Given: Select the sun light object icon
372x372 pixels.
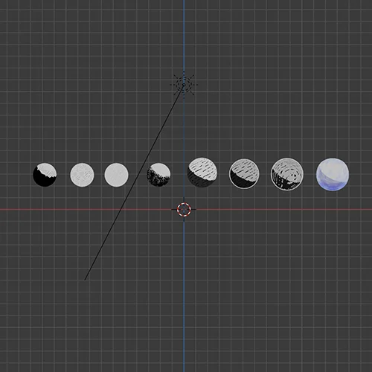Looking at the screenshot, I should (x=184, y=85).
